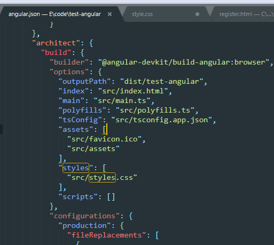Click the "builder" key
Screen dimensions: 274x245
pos(69,62)
